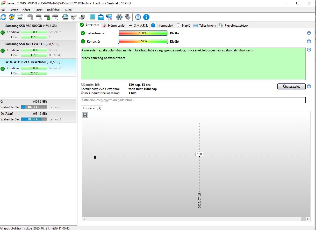This screenshot has width=316, height=230.
Task: Click the disk with magnifier icon
Action: [x=55, y=17]
